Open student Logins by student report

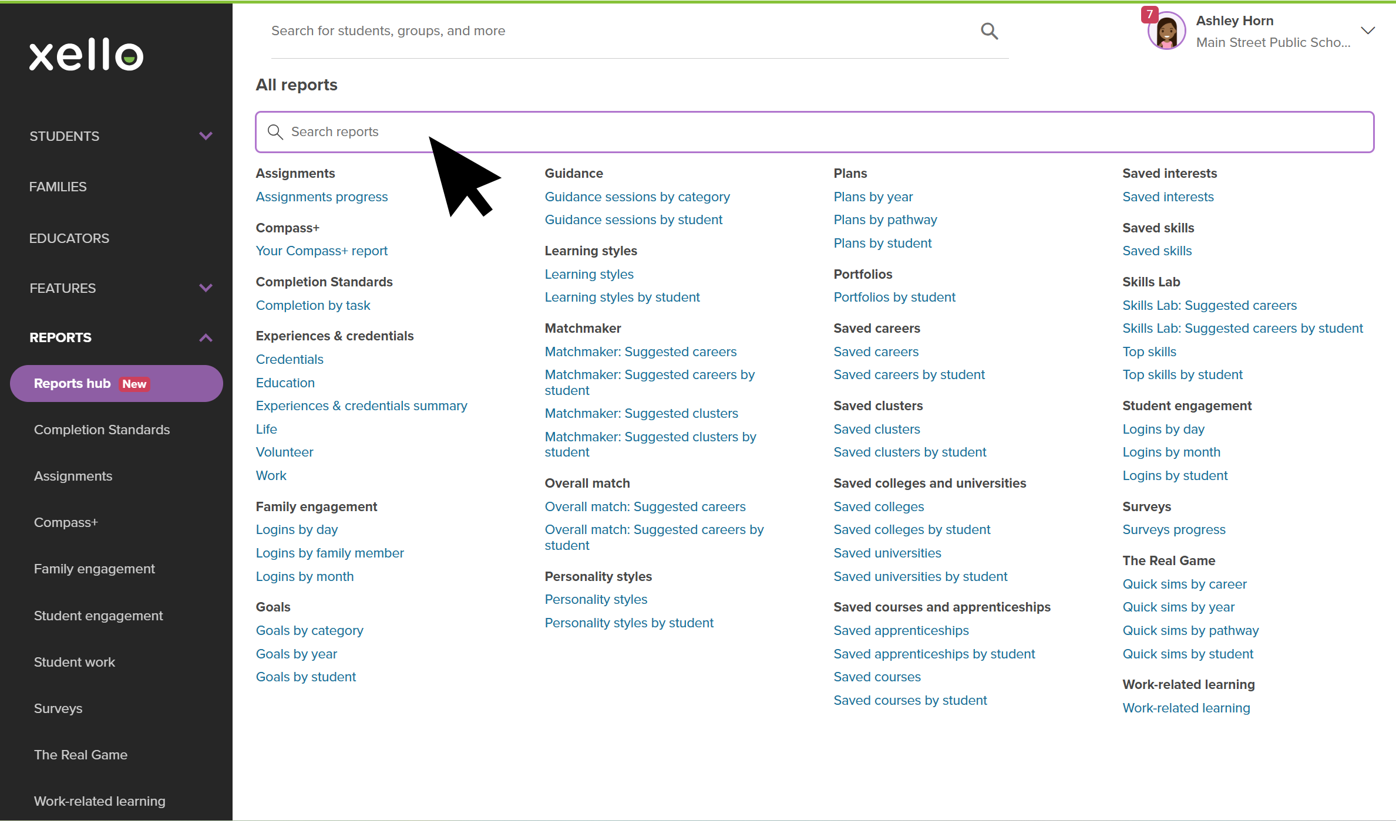pos(1175,476)
